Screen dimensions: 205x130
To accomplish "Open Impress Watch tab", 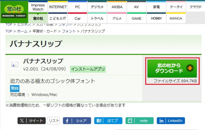I will 38,7.
